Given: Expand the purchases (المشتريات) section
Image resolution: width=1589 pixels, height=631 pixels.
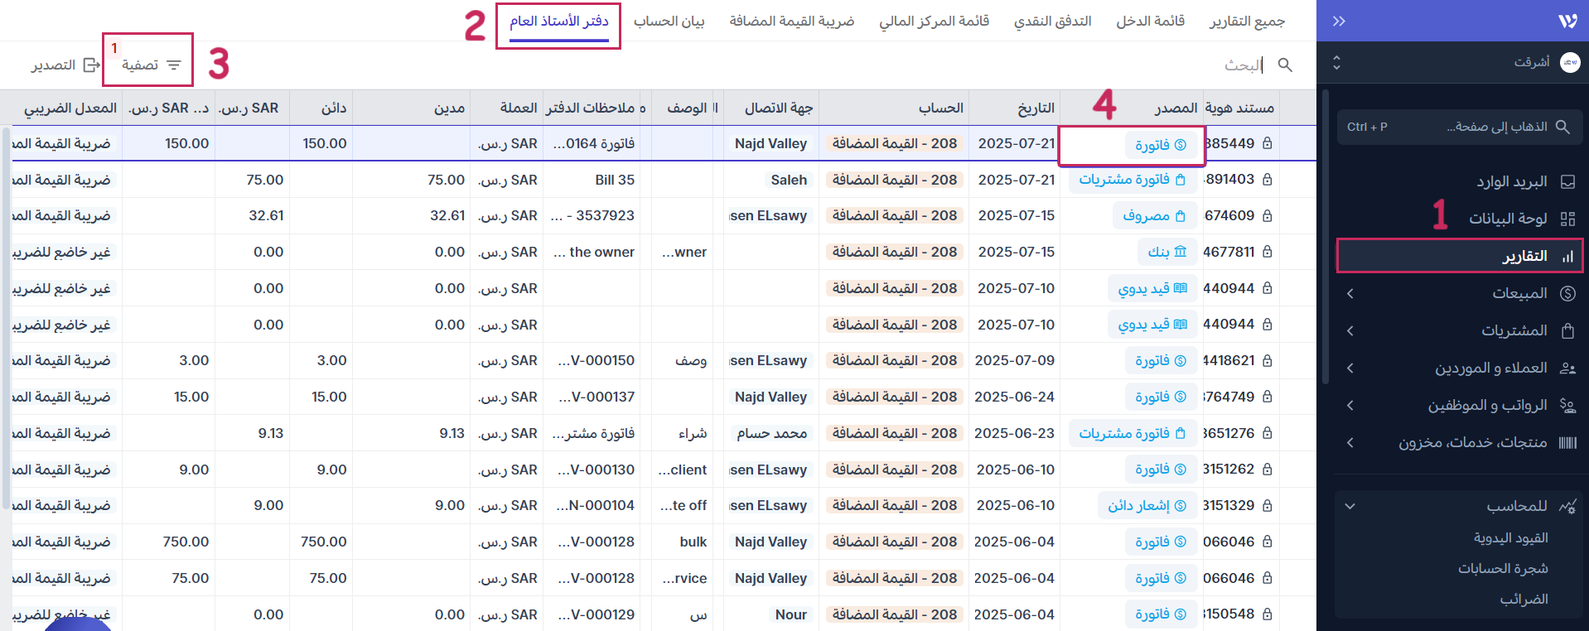Looking at the screenshot, I should point(1350,330).
